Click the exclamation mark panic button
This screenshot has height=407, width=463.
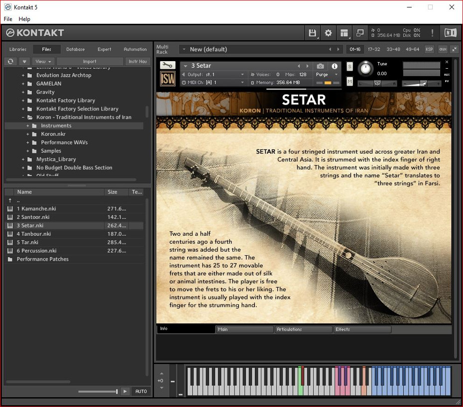(432, 33)
